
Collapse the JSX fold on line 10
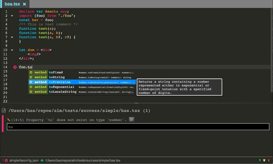(x=11, y=50)
